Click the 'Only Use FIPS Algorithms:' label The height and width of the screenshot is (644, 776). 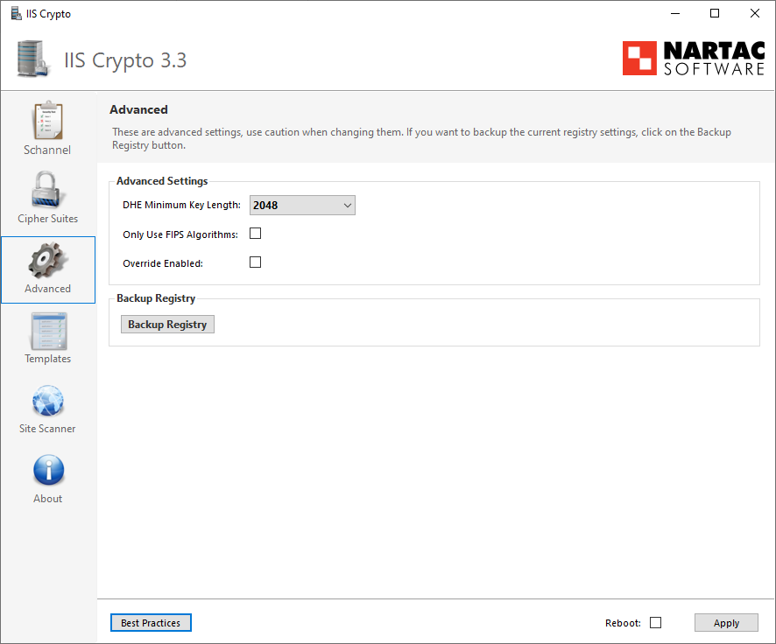(x=180, y=234)
